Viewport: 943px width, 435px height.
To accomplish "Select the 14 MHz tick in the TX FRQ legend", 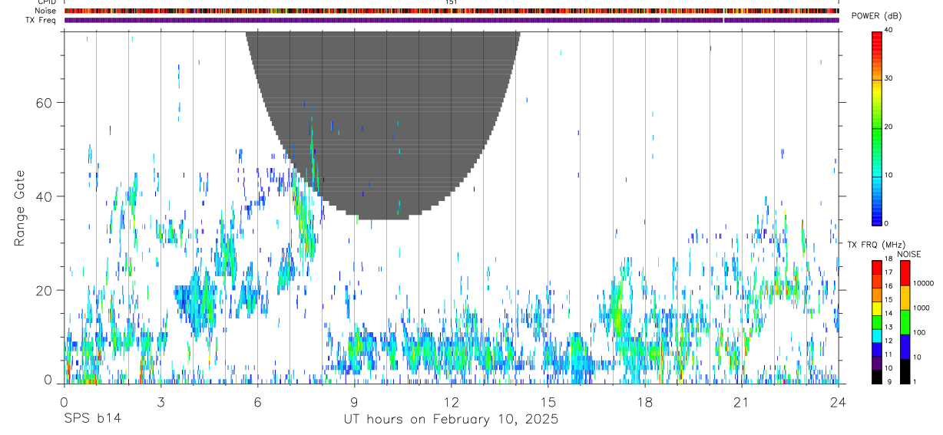I will tap(889, 314).
